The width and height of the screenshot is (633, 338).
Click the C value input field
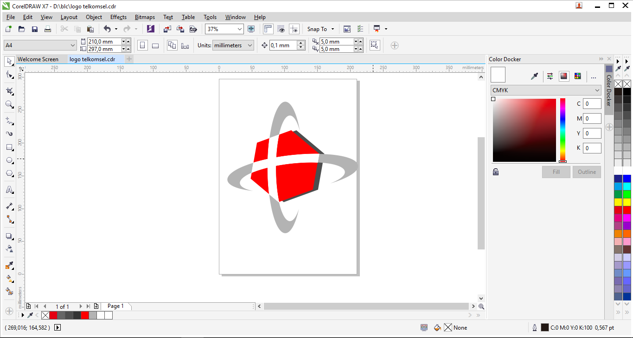[592, 104]
